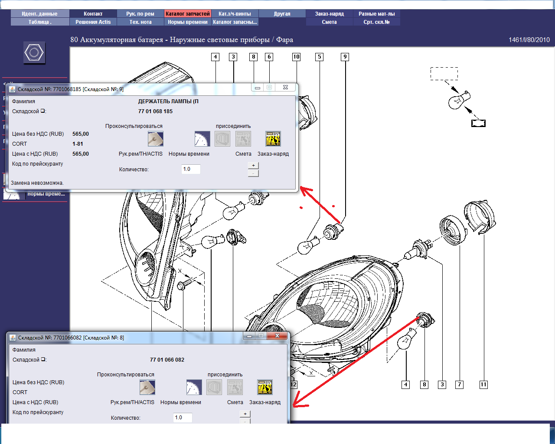
Task: Open Рук.рем/TH/ACTIS icon in the 7701068185 dialog
Action: [156, 139]
